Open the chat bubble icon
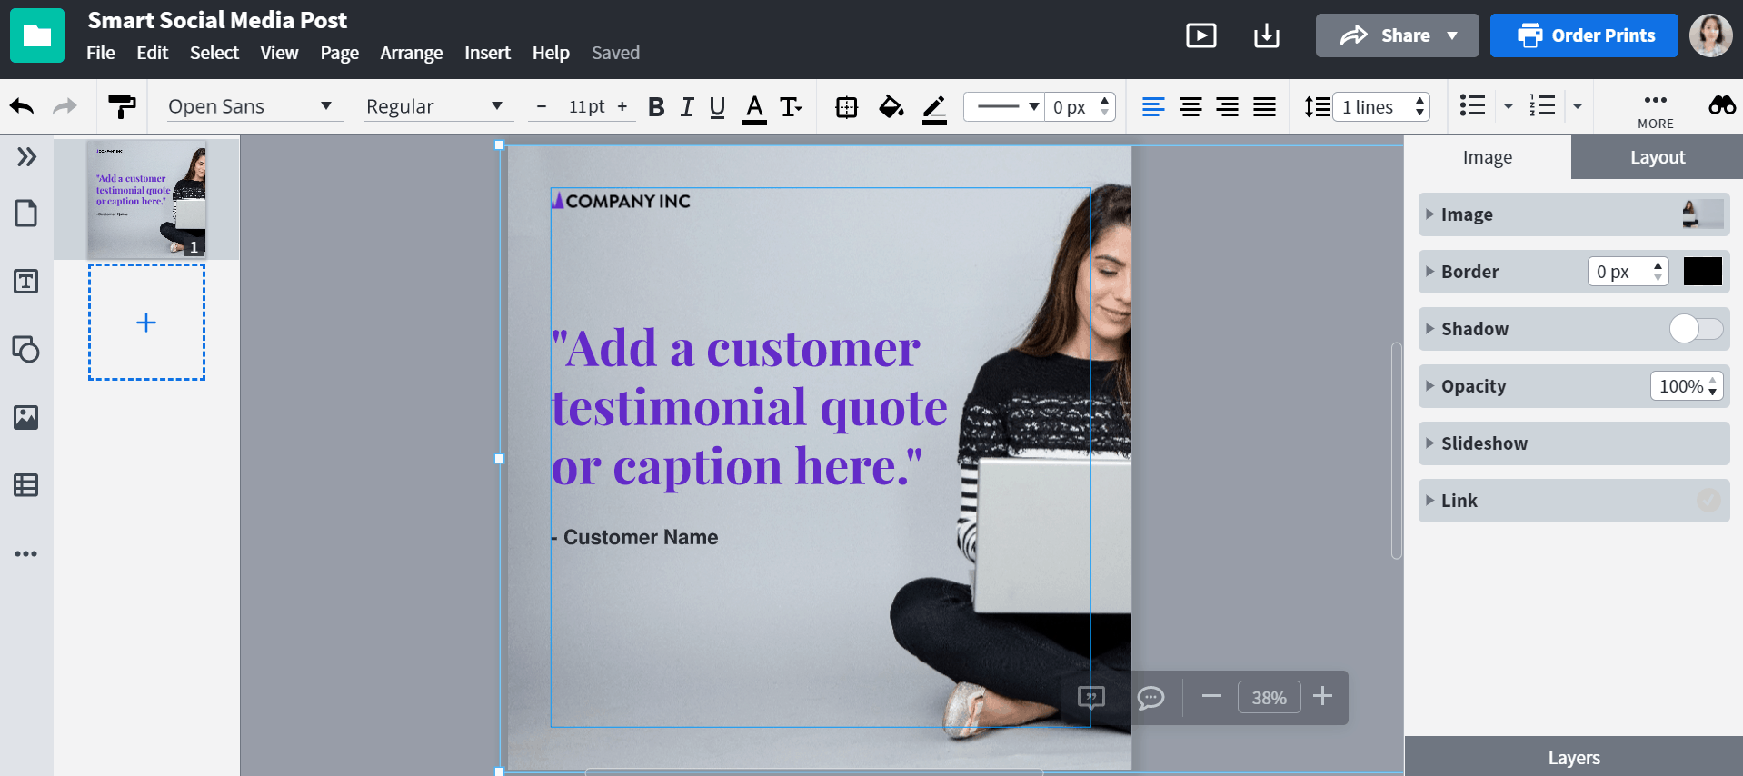 1150,697
